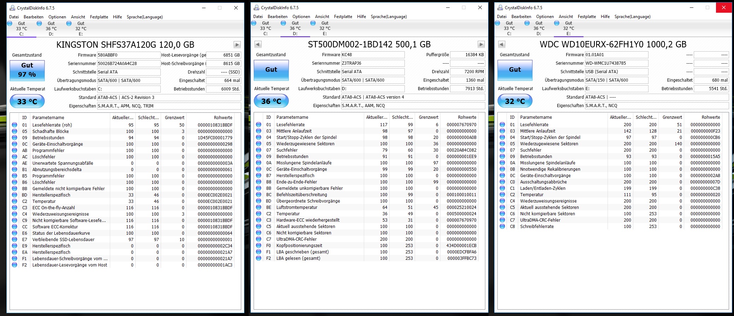The width and height of the screenshot is (734, 316).
Task: Click next-disk arrow in Kingston window
Action: tap(237, 45)
